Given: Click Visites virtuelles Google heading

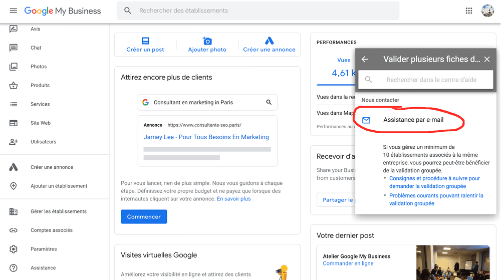Looking at the screenshot, I should [x=159, y=255].
